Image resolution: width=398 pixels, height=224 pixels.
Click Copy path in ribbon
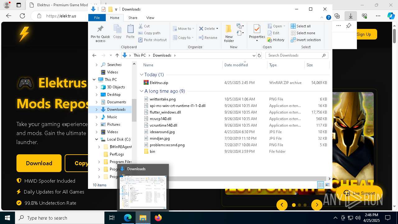point(149,33)
